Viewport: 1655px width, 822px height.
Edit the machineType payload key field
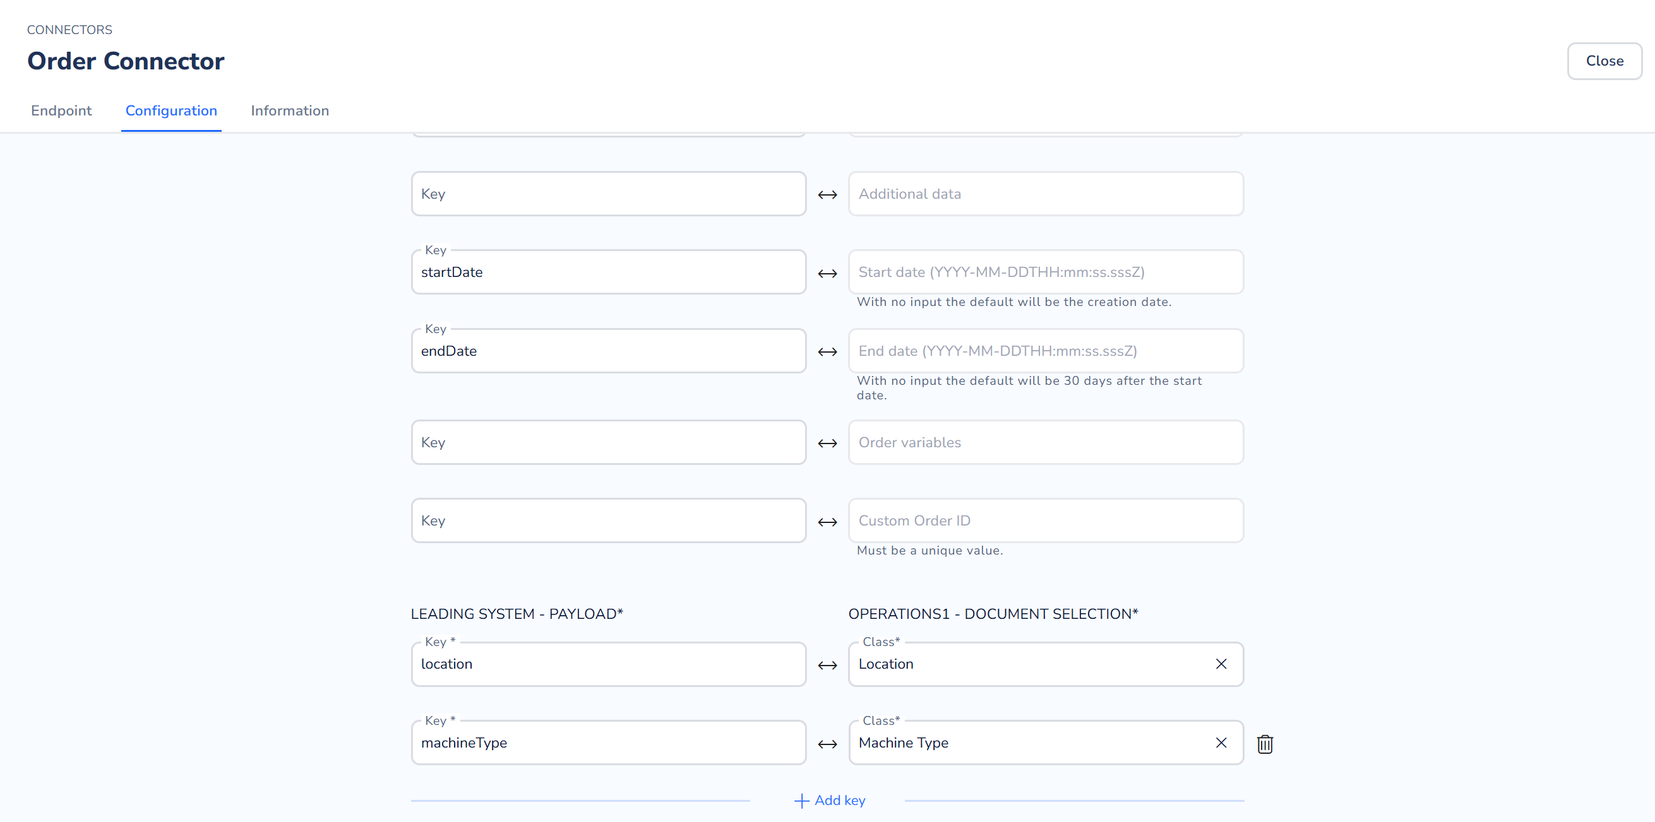(609, 743)
